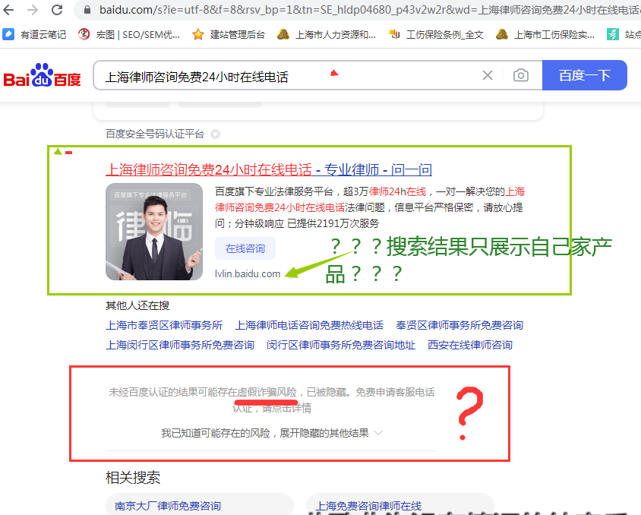The width and height of the screenshot is (641, 515).
Task: Expand the 百度安全号码认证平台 info arrow
Action: coord(216,134)
